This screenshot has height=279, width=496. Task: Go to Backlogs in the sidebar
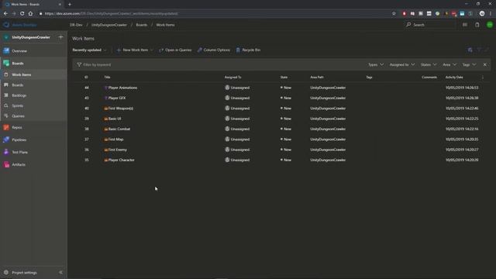tap(19, 95)
